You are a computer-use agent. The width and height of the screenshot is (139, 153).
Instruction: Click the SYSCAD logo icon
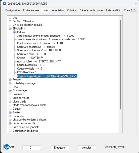point(9,147)
